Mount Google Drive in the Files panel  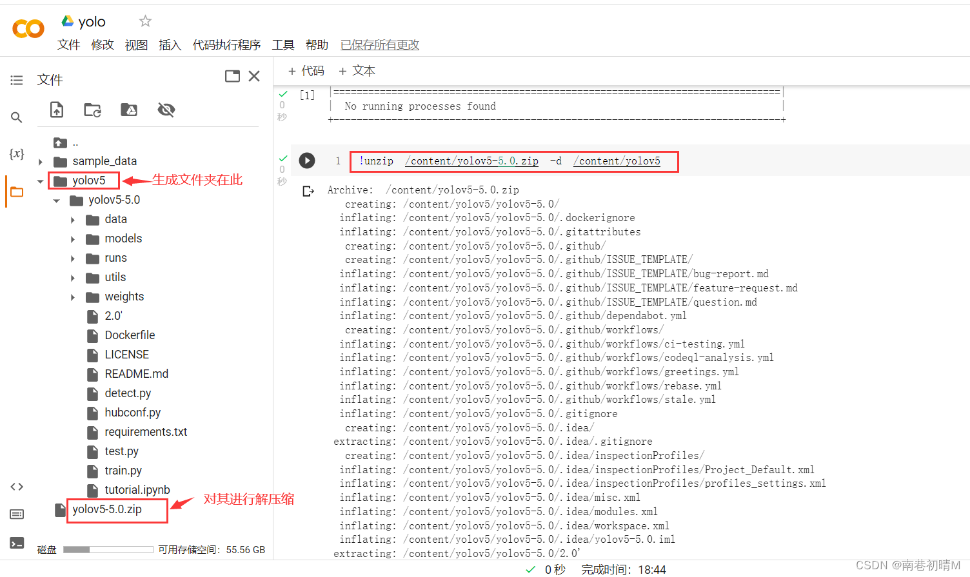(128, 110)
